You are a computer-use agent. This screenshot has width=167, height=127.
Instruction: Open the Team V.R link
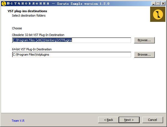[18, 121]
